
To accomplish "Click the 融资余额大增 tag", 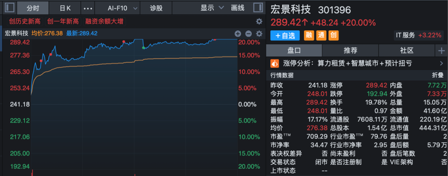I will pos(104,22).
